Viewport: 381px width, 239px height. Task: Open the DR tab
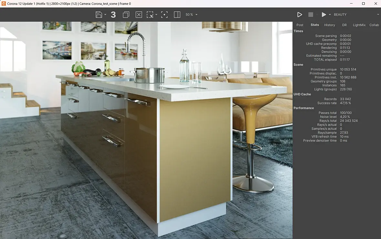345,25
